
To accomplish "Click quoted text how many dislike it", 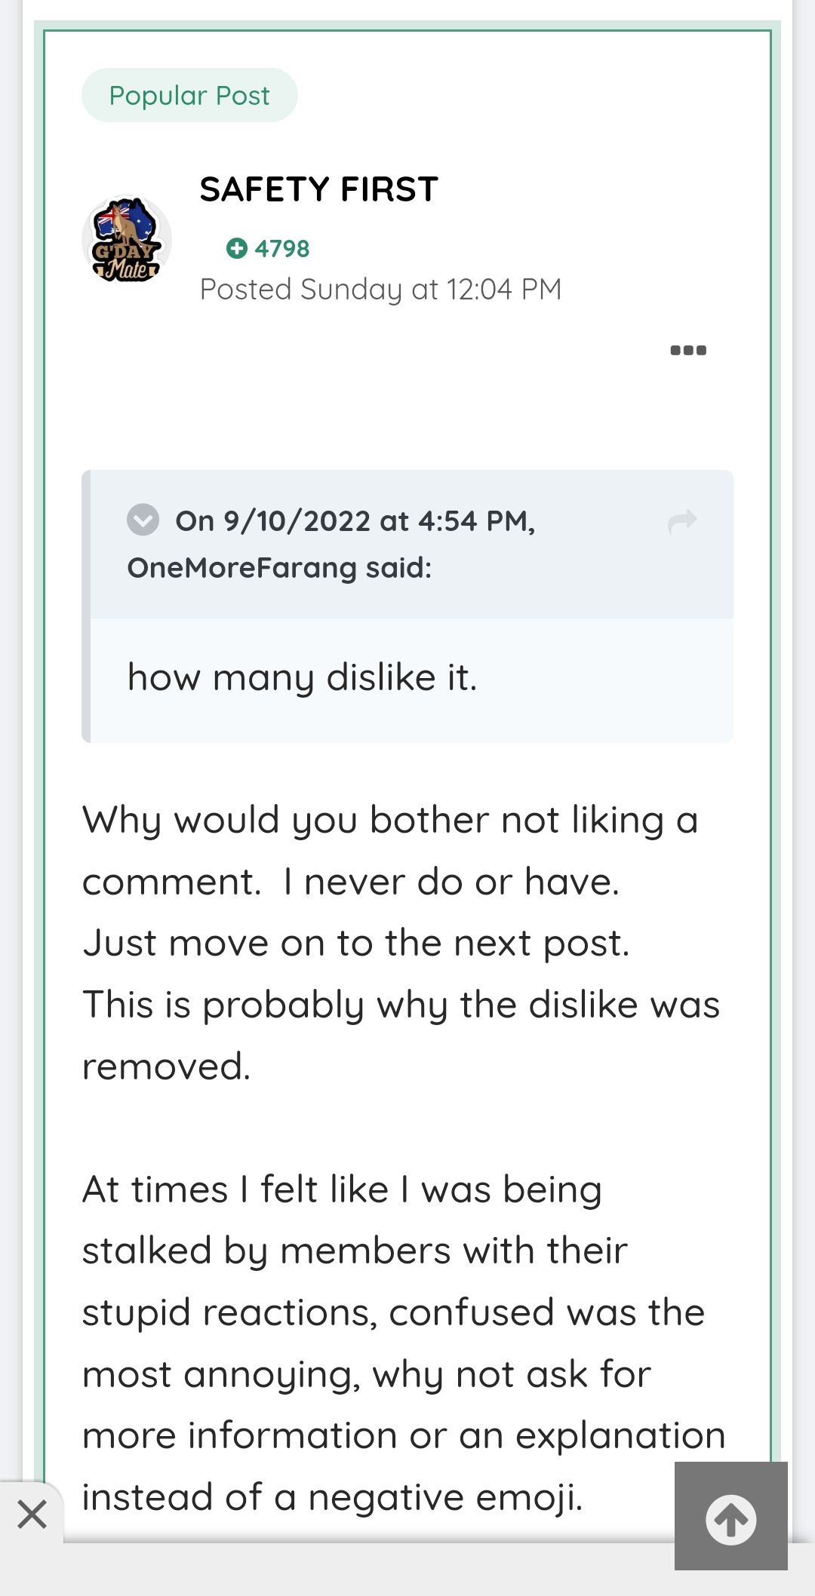I will (302, 677).
